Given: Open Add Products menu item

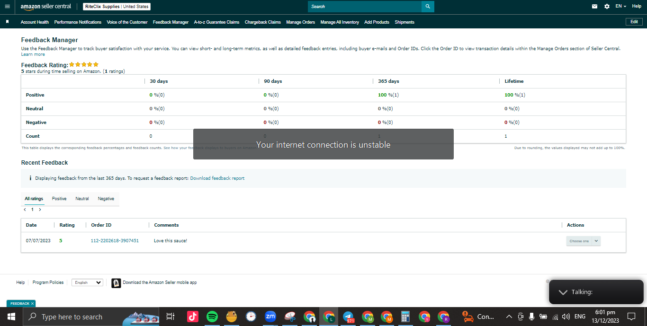Looking at the screenshot, I should point(377,22).
